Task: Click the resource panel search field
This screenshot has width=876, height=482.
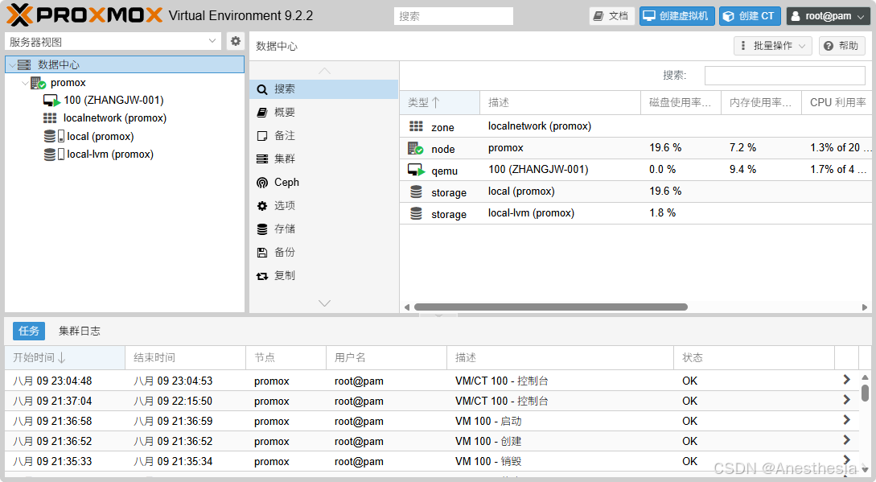Action: [x=785, y=76]
